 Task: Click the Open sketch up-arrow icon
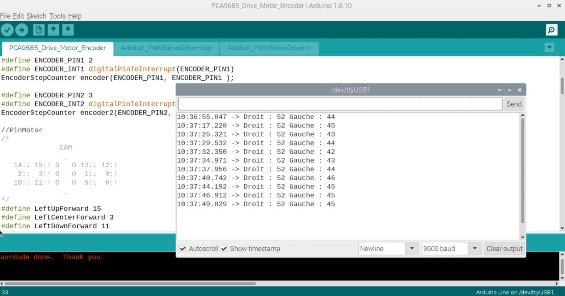click(x=53, y=30)
